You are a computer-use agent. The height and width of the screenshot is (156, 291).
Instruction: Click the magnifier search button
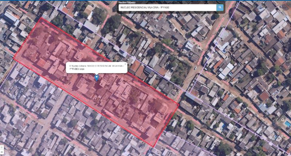click(x=220, y=7)
